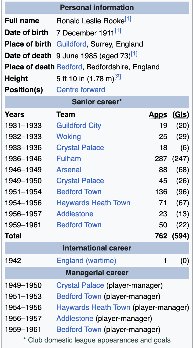Open Addlestone link in senior career table
The image size is (195, 348).
click(75, 214)
